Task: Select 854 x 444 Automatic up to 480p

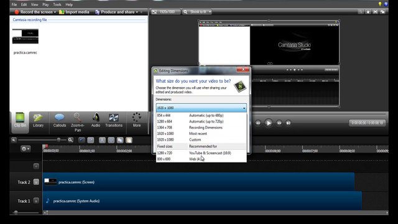Action: pos(201,115)
